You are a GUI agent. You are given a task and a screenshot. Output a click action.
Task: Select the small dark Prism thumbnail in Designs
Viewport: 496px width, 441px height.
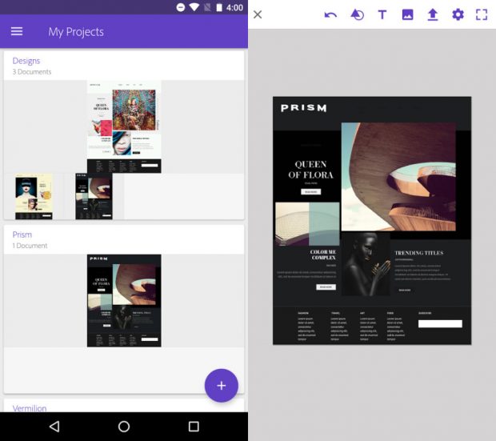94,196
